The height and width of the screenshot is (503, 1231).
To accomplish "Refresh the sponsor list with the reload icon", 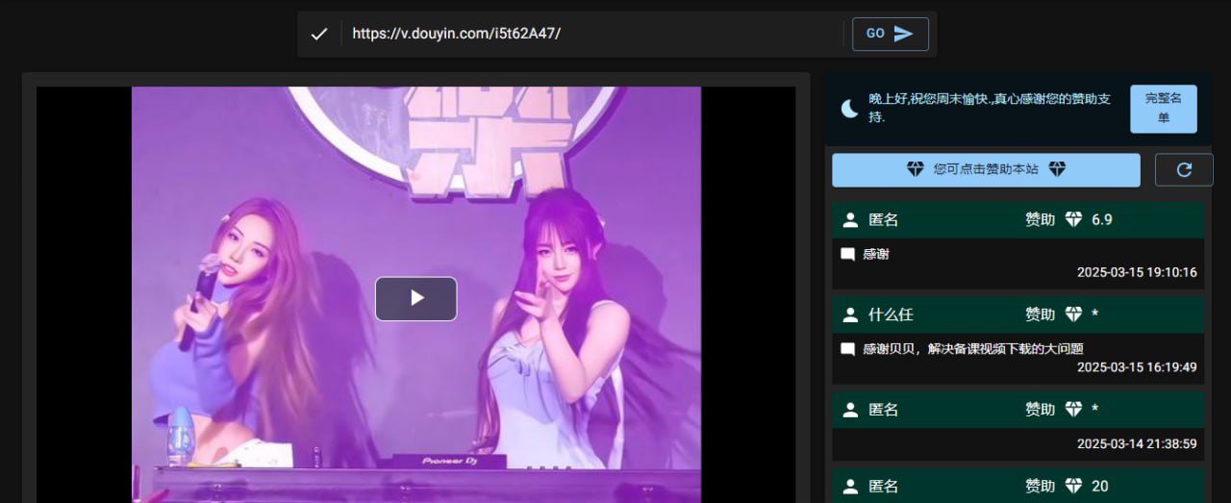I will click(1184, 169).
